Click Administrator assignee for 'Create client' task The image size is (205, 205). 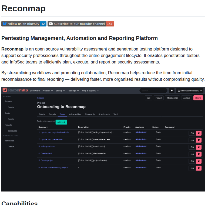141,153
